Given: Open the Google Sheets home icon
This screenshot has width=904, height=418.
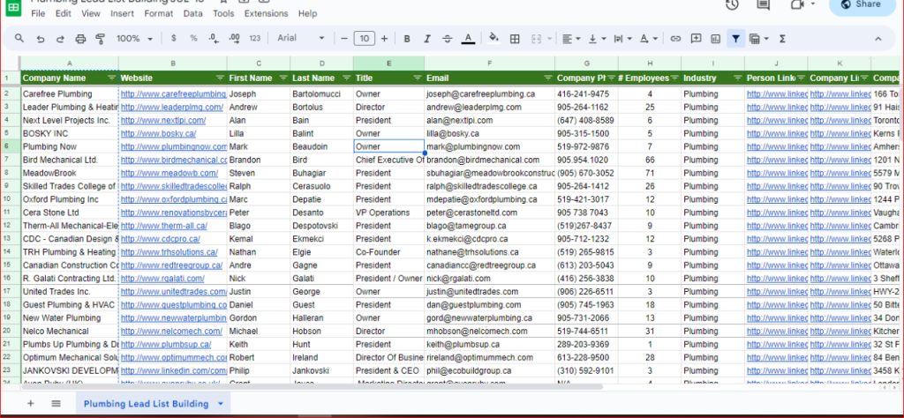Looking at the screenshot, I should point(13,8).
